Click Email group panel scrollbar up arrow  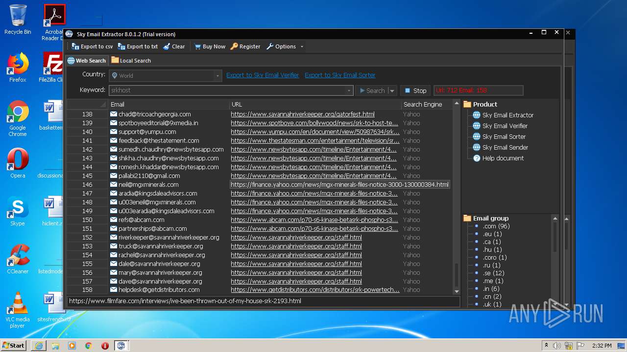click(x=555, y=218)
